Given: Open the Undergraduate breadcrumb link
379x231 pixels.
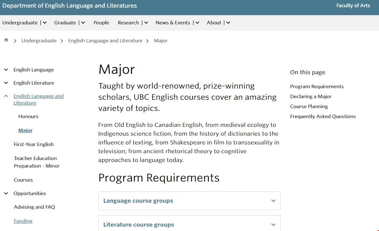Looking at the screenshot, I should 39,40.
